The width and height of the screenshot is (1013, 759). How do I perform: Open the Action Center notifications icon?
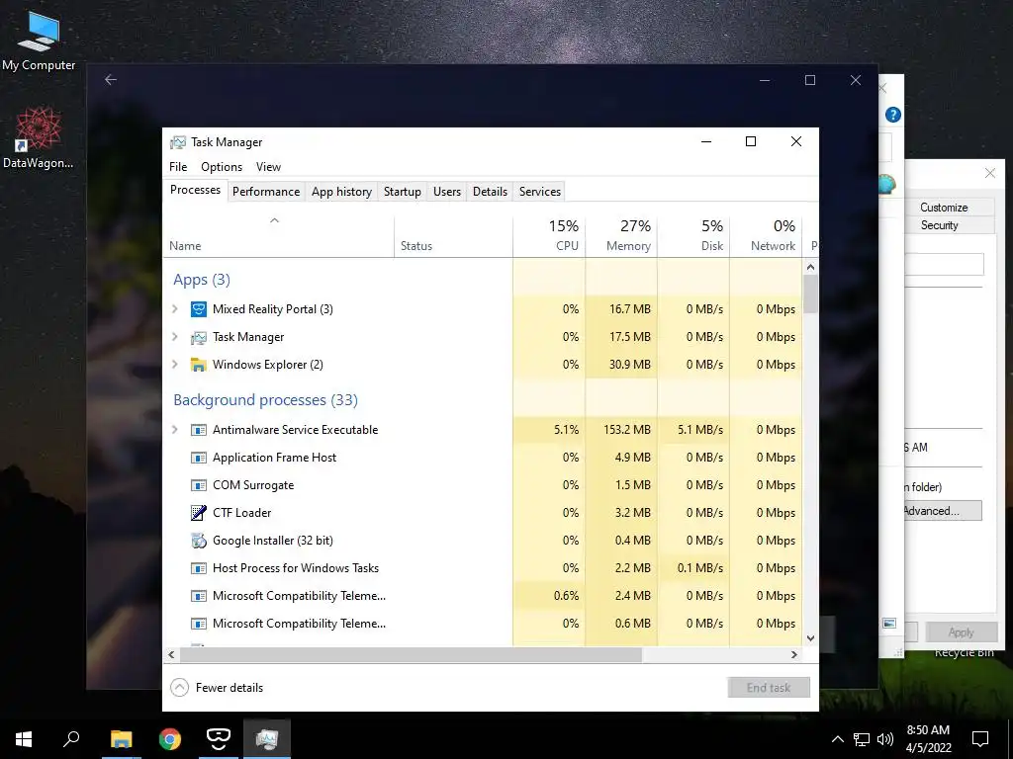pos(980,739)
